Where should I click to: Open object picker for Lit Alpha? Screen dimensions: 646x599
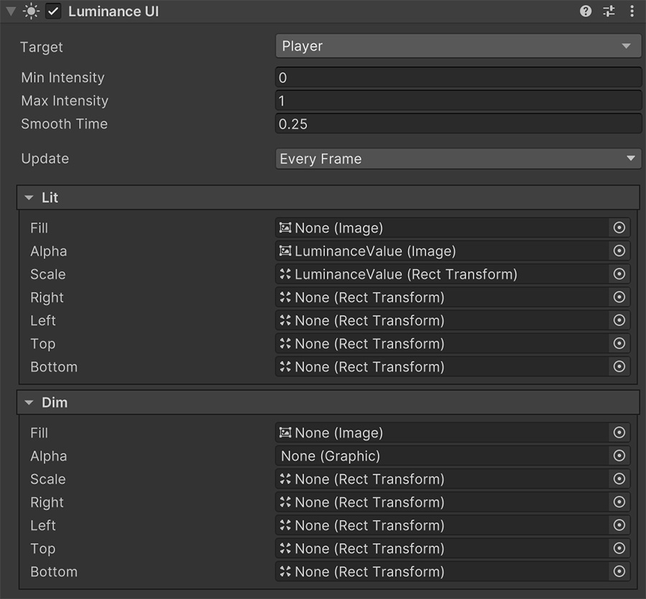coord(619,250)
